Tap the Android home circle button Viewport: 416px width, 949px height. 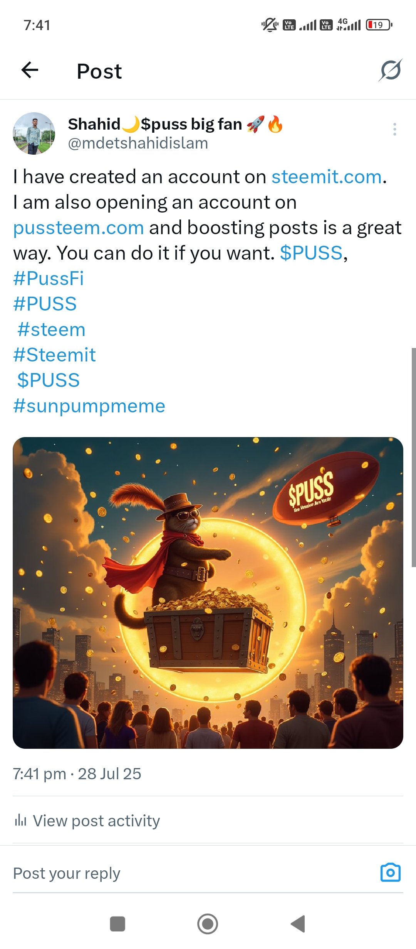pos(208,924)
